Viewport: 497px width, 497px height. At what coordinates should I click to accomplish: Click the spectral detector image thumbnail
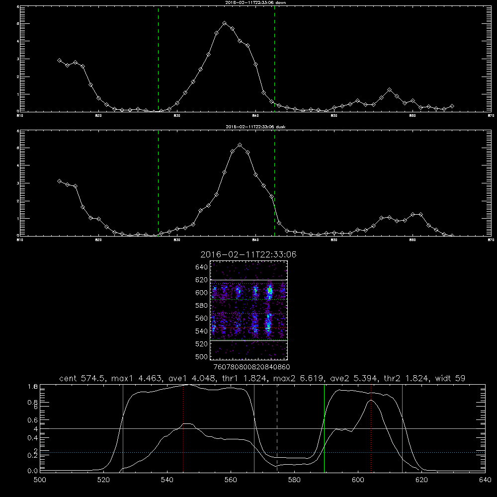coord(248,310)
